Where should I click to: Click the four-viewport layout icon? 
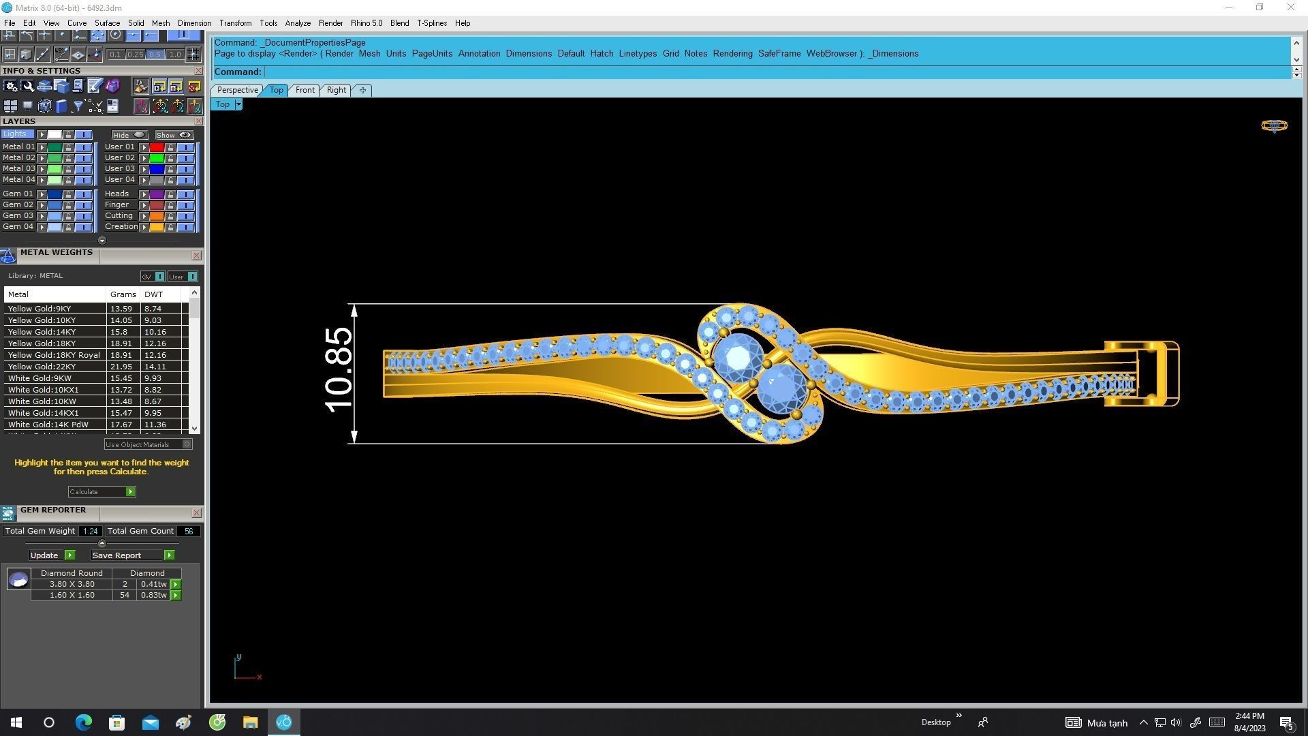pyautogui.click(x=10, y=106)
